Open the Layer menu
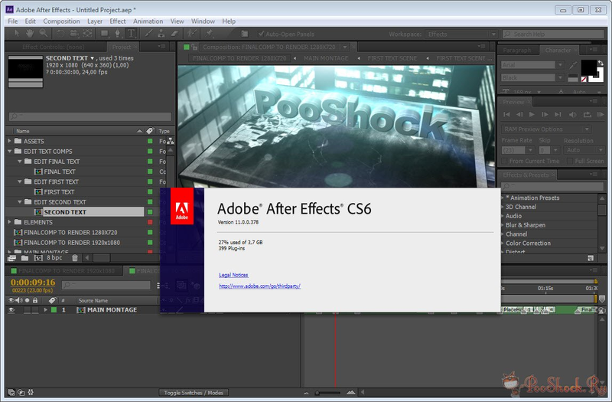 95,21
